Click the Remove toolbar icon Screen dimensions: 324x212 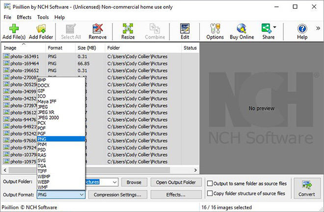click(x=98, y=28)
